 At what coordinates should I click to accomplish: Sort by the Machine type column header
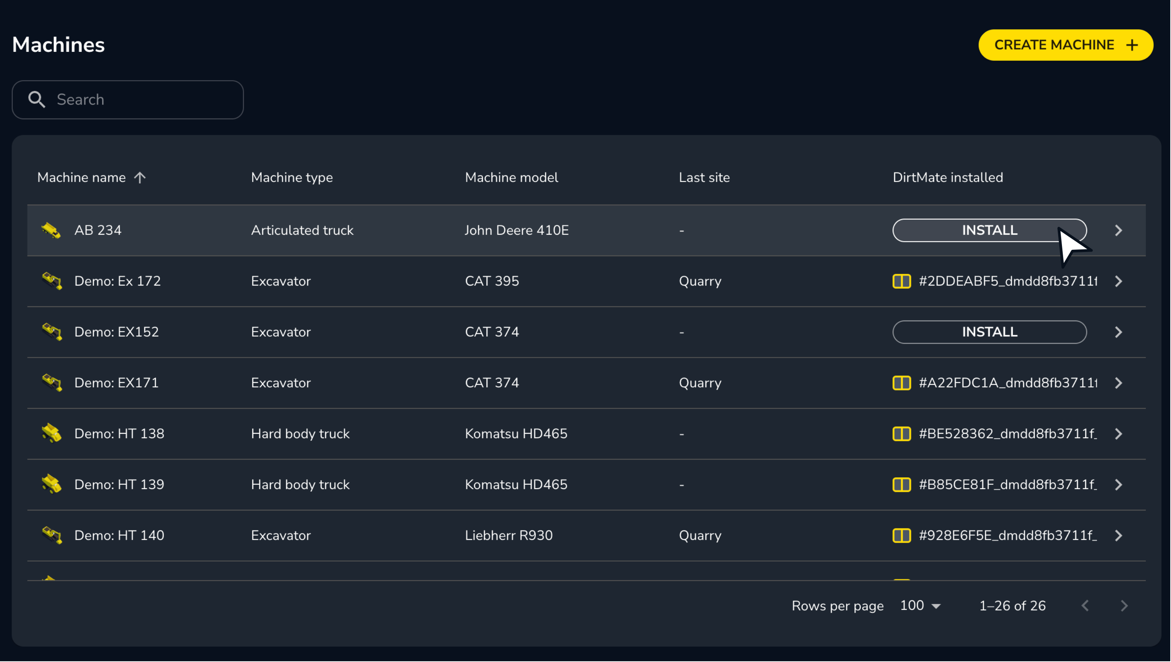292,177
